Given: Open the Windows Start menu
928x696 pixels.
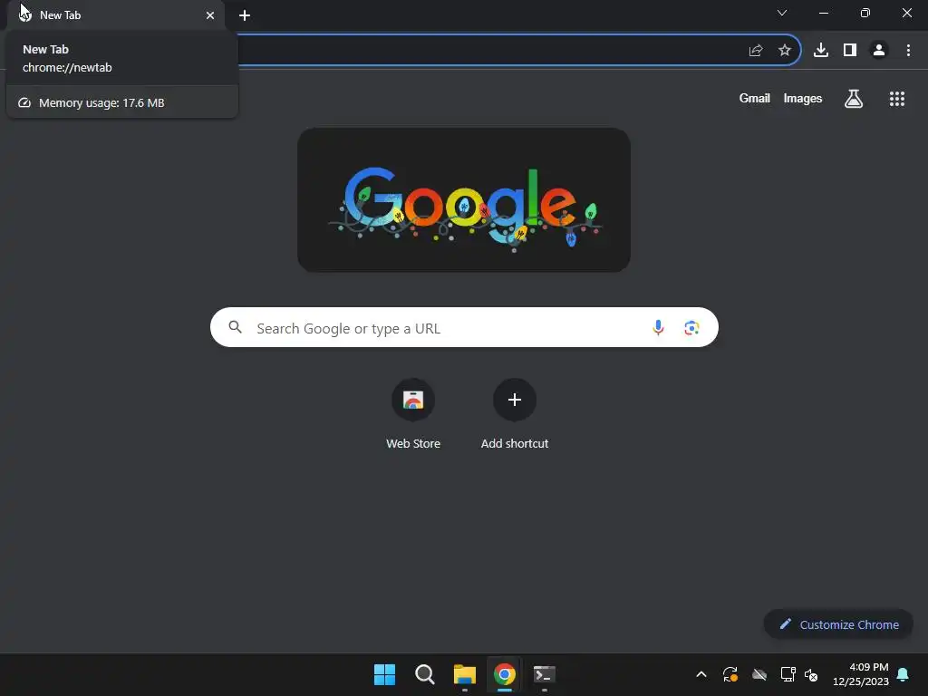Looking at the screenshot, I should coord(384,674).
